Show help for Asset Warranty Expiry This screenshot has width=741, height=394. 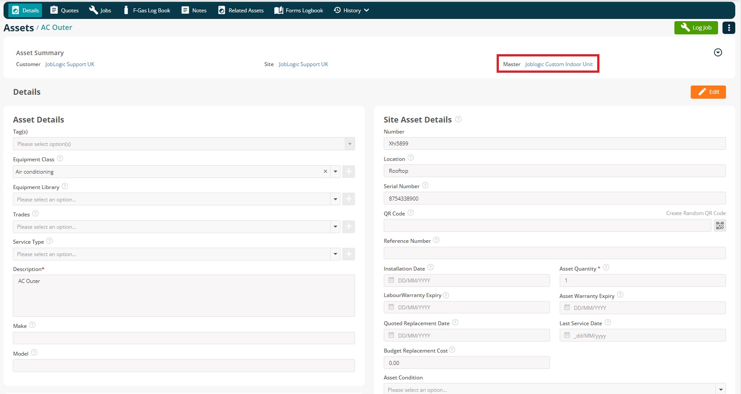pos(621,295)
